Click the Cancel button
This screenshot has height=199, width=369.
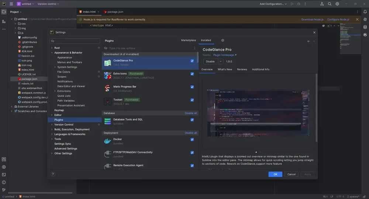pos(292,174)
